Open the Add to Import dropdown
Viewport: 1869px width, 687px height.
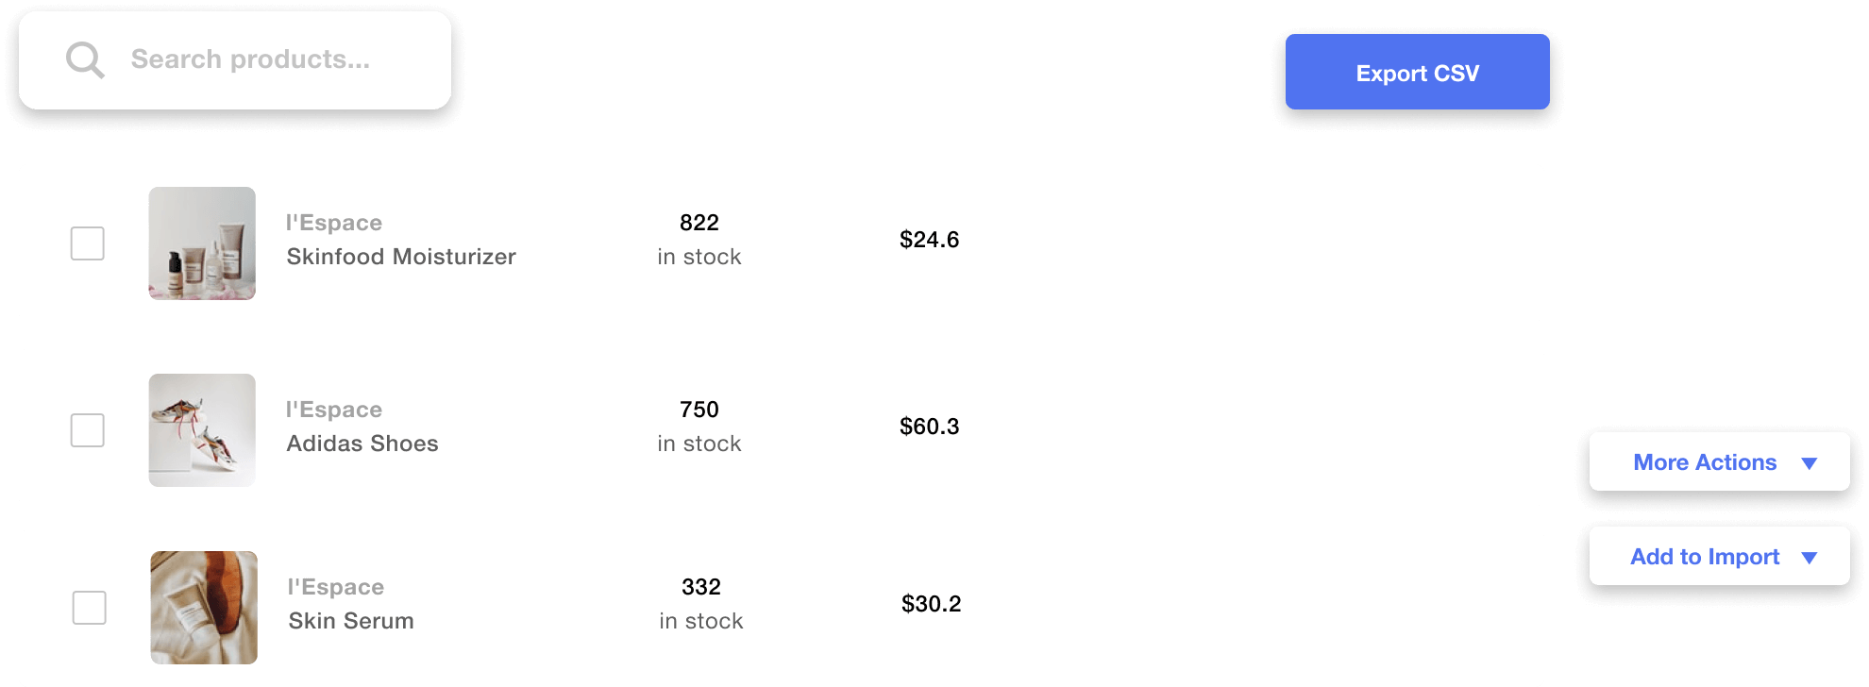pos(1705,557)
